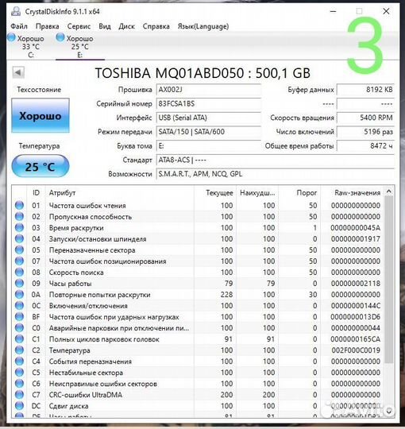
Task: Click current value 228 in row 0A
Action: [x=226, y=295]
